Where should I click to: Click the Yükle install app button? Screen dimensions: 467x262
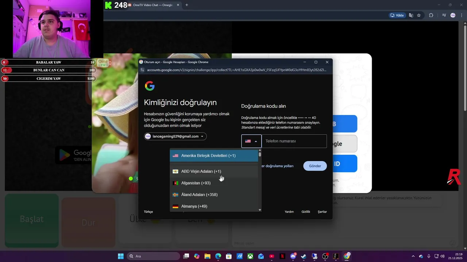pyautogui.click(x=397, y=15)
